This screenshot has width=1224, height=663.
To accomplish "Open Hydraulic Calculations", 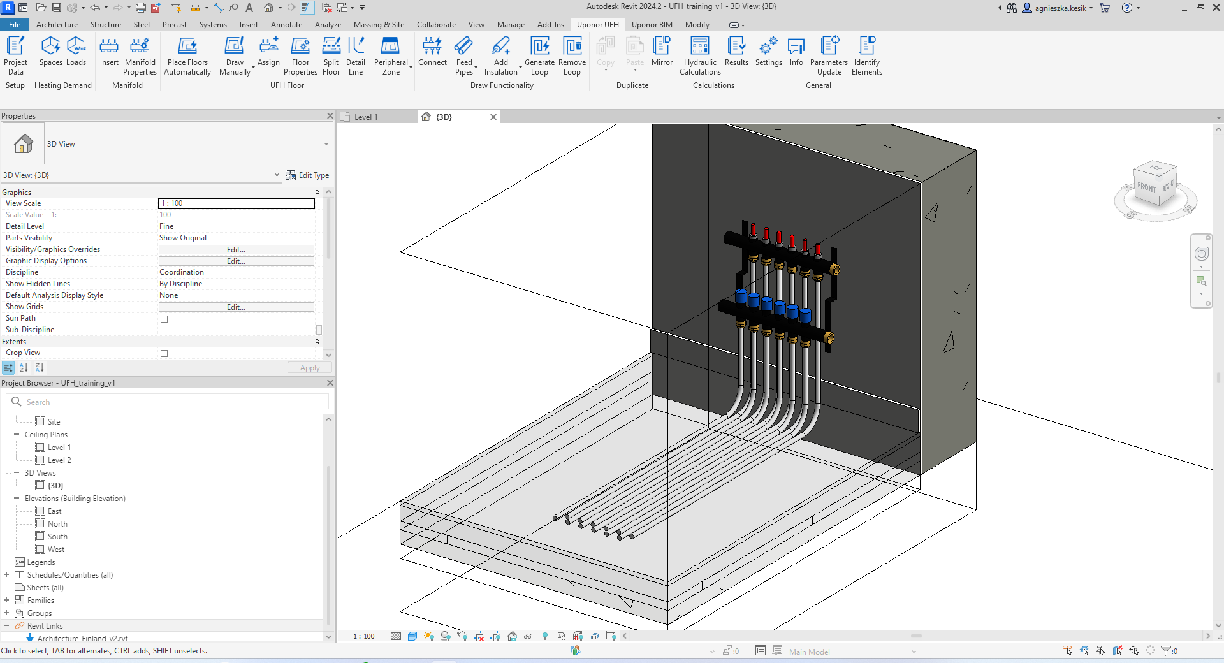I will (700, 55).
